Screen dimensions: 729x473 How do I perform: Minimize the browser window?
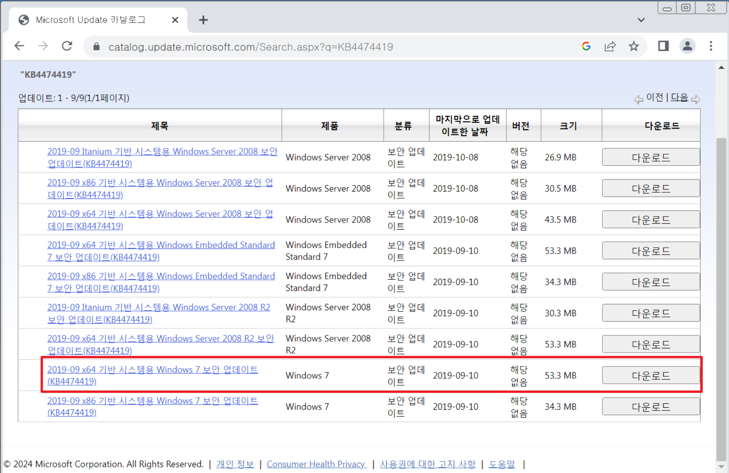point(667,8)
